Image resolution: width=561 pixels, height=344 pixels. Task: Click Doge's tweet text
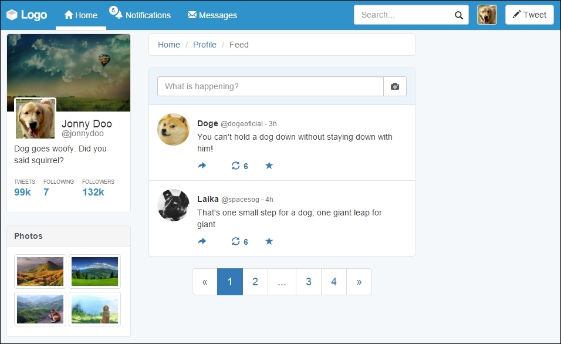click(295, 143)
